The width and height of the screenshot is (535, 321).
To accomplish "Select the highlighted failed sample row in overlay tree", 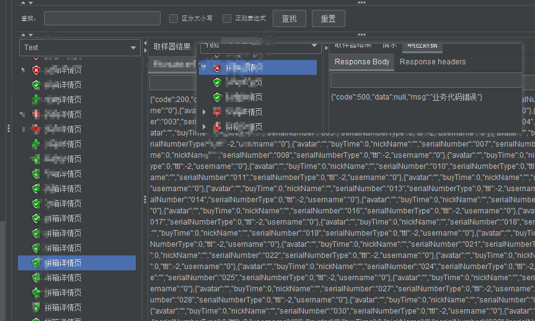I will (258, 67).
